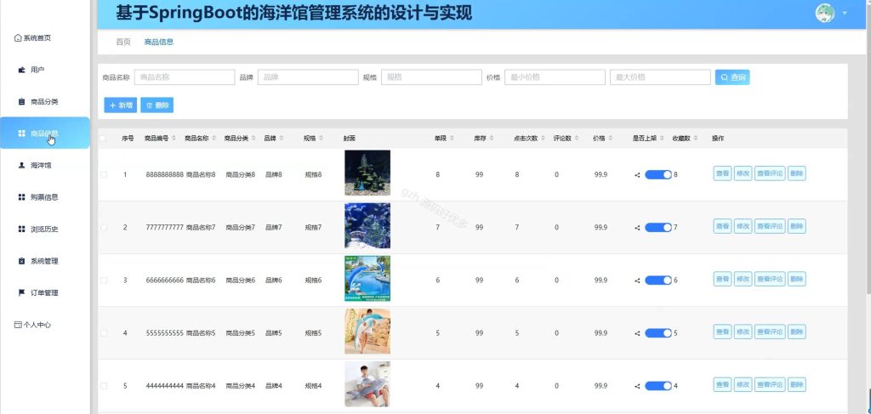
Task: Toggle the 是否上架 switch for row 1
Action: pyautogui.click(x=658, y=174)
